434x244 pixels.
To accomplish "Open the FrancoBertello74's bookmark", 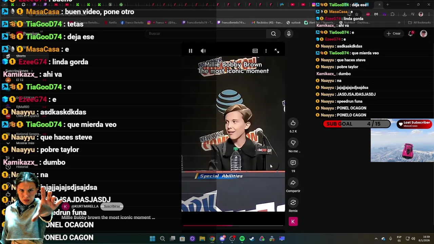I will pyautogui.click(x=231, y=23).
